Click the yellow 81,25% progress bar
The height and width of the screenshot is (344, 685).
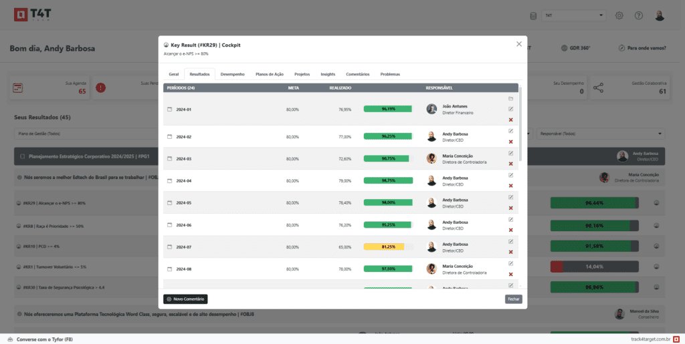[388, 246]
